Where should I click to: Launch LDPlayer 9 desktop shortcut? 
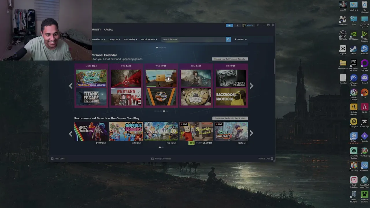(354, 123)
